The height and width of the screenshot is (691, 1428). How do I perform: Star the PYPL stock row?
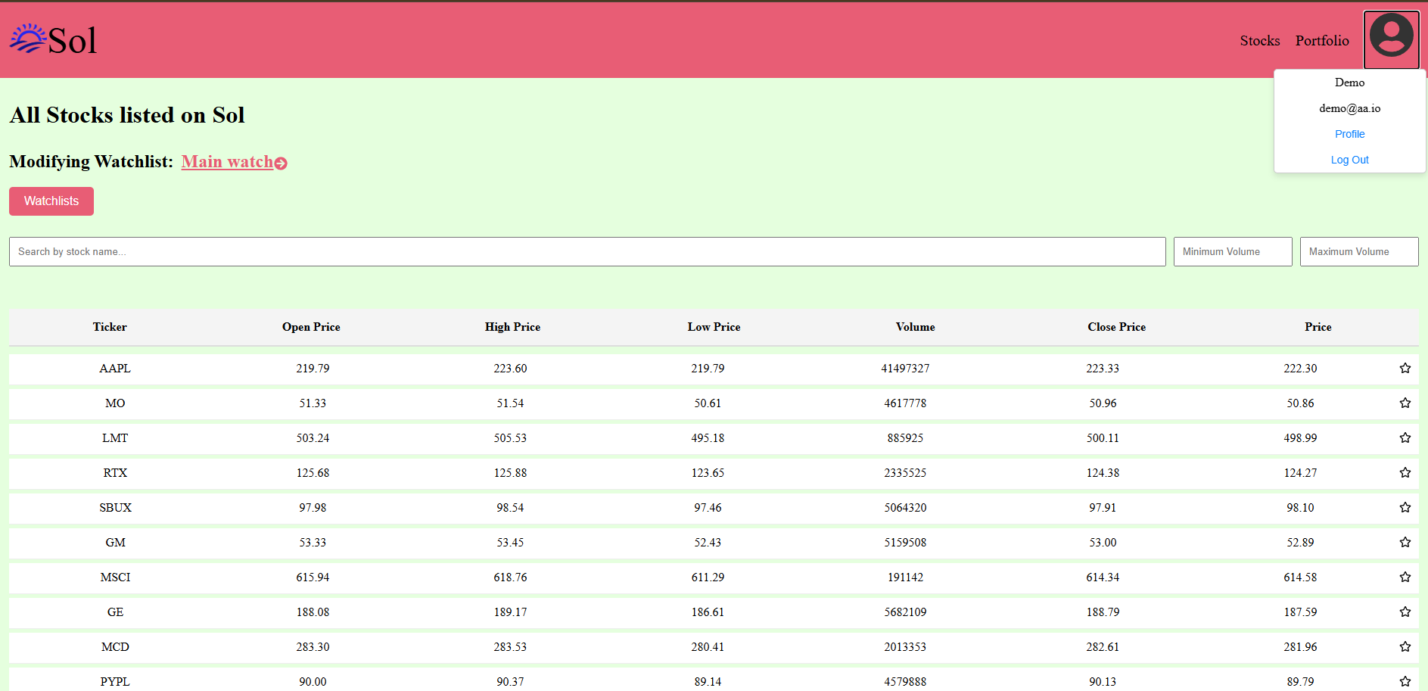coord(1405,682)
